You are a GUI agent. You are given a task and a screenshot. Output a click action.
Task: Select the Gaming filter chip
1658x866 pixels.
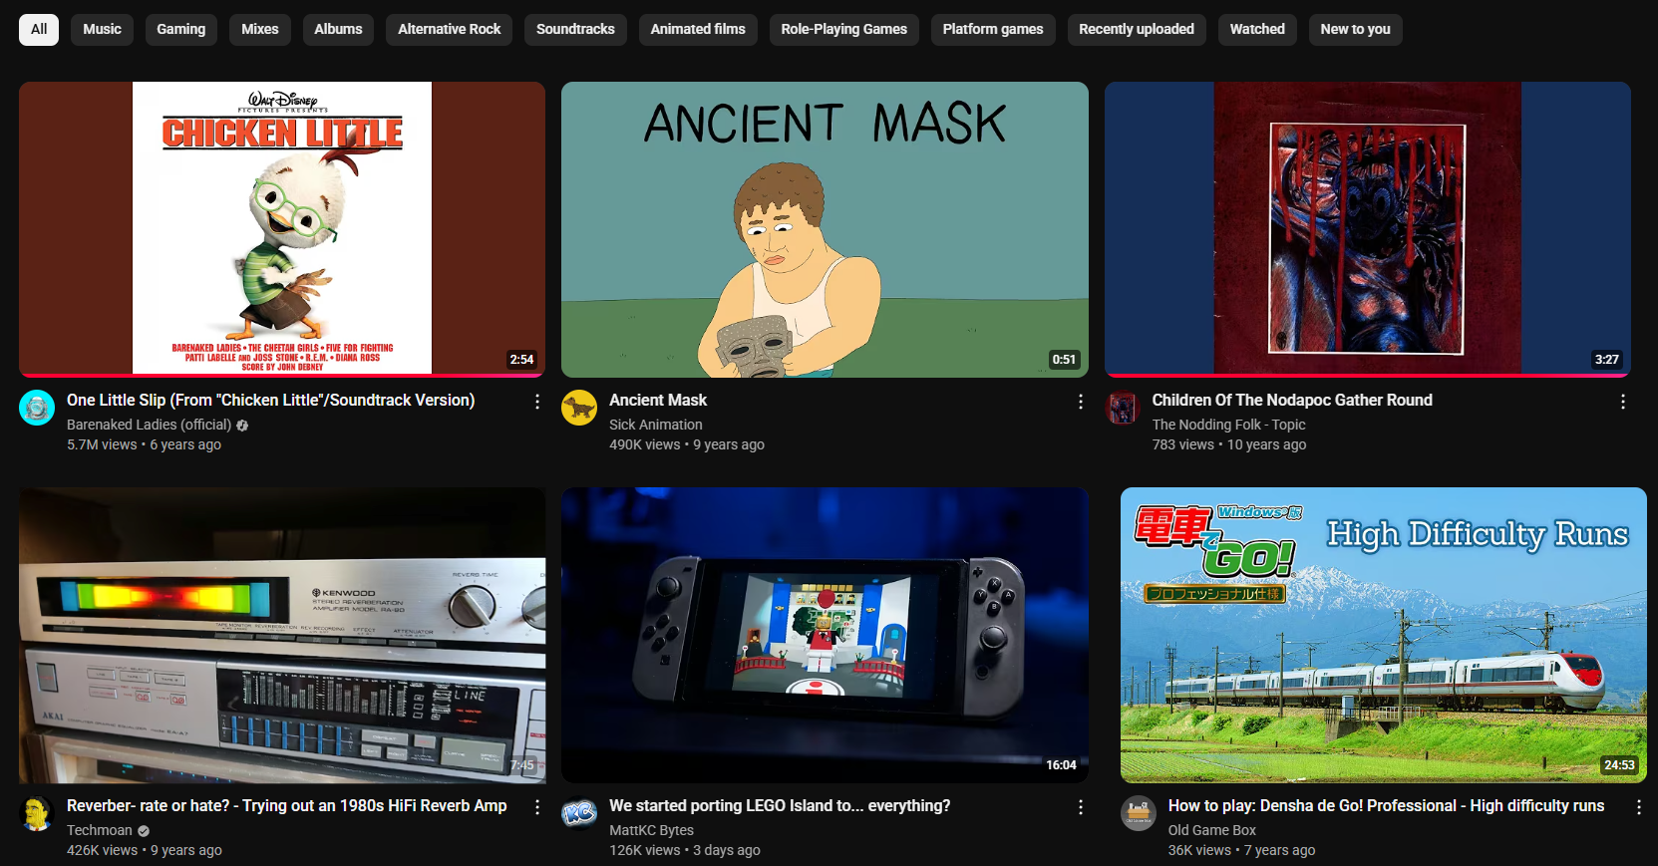tap(180, 29)
